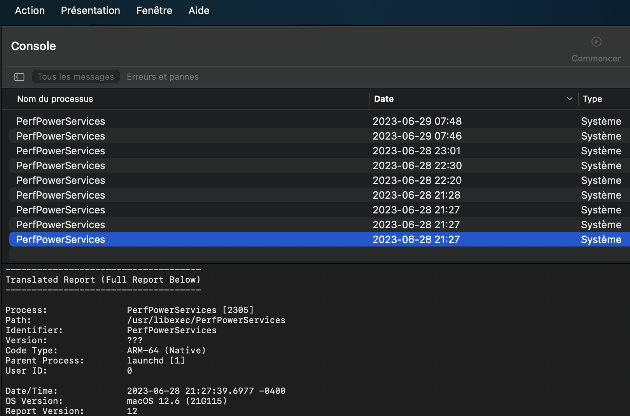630x416 pixels.
Task: Sort by the Nom du processus column
Action: click(x=55, y=99)
